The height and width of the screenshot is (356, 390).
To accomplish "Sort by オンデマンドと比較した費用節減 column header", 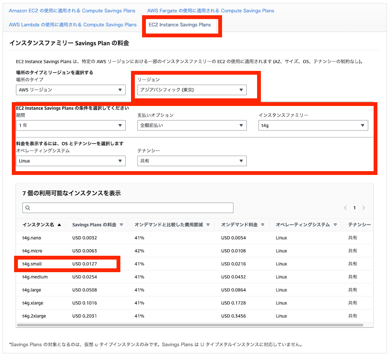I will (x=169, y=225).
